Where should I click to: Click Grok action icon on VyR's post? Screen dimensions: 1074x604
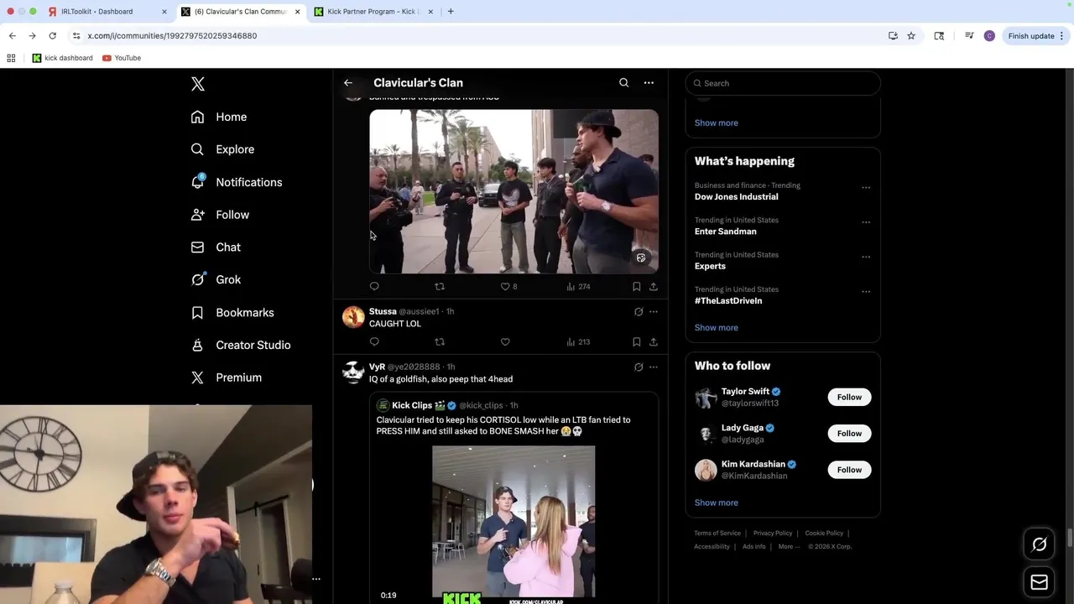click(x=639, y=367)
